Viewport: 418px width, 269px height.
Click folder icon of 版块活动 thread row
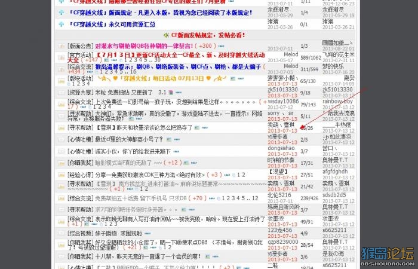tap(62, 81)
